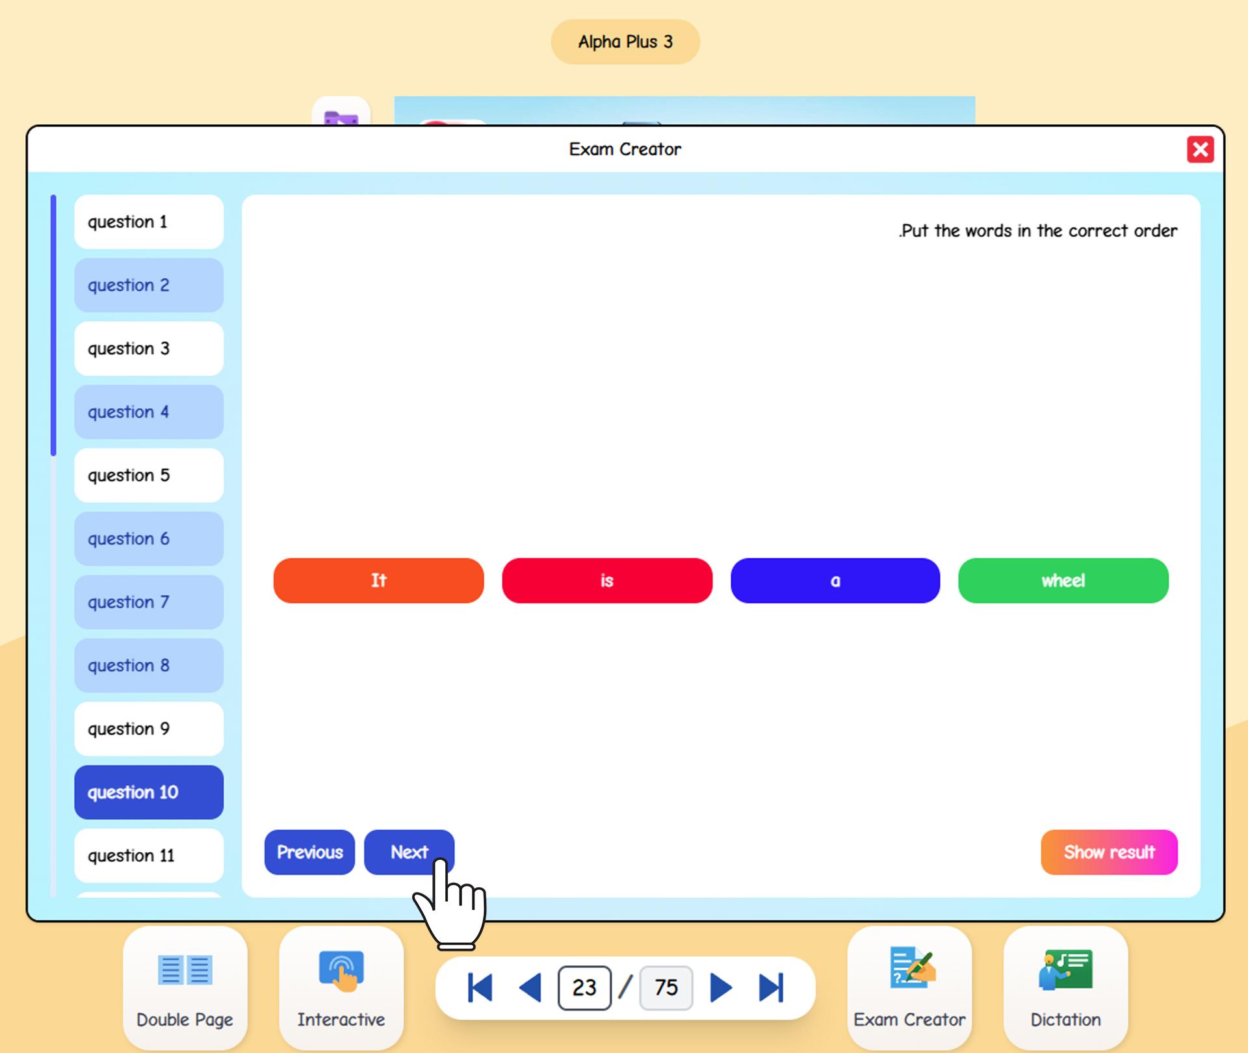Click the question list scrollbar
1248x1053 pixels.
[53, 325]
